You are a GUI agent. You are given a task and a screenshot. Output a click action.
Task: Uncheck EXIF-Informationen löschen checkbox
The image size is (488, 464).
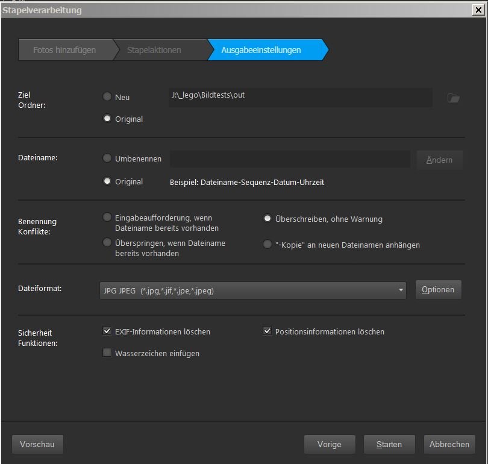click(x=107, y=331)
